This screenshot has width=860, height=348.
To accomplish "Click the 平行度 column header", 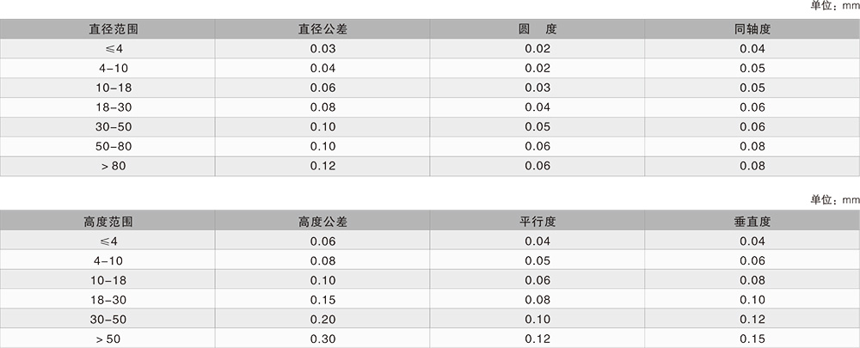I will (537, 222).
